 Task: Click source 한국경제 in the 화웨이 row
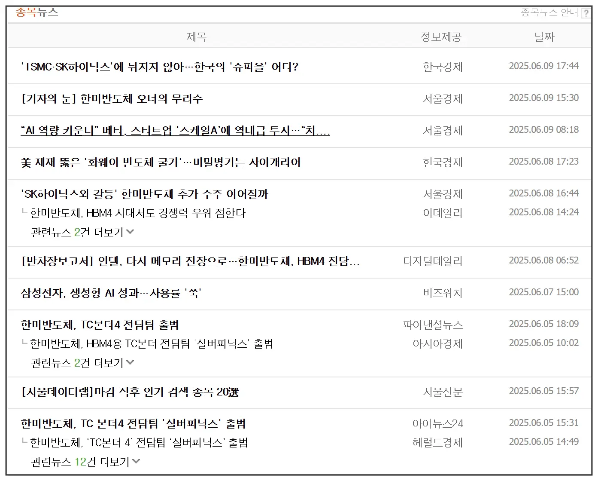pos(443,162)
